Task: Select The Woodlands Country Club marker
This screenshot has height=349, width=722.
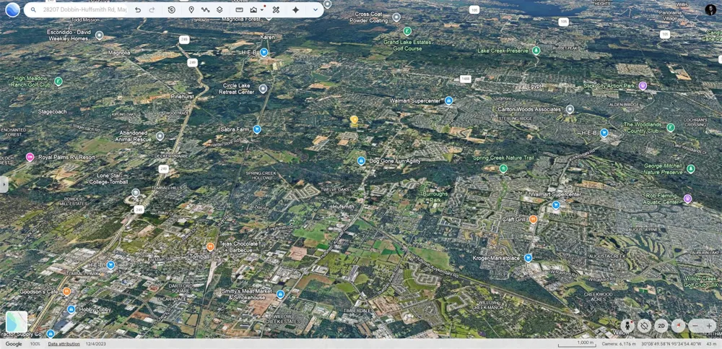Action: 671,128
